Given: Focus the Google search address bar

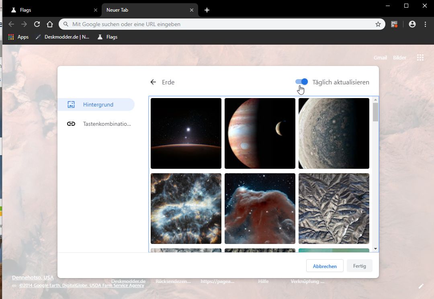Looking at the screenshot, I should pos(222,25).
